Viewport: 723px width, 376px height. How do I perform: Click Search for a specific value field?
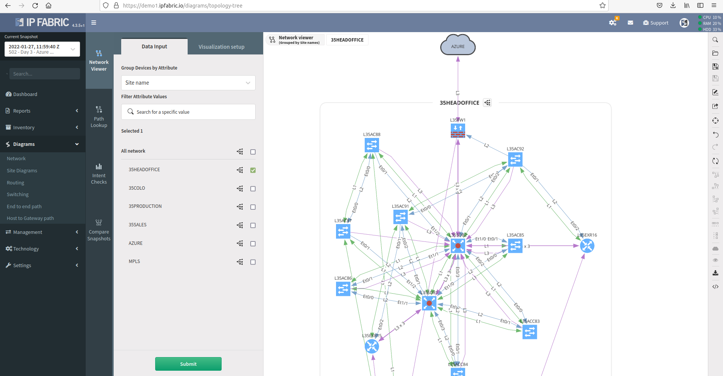point(188,112)
